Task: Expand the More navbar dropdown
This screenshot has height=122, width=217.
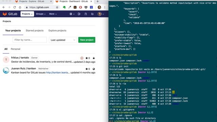Action: point(53,14)
